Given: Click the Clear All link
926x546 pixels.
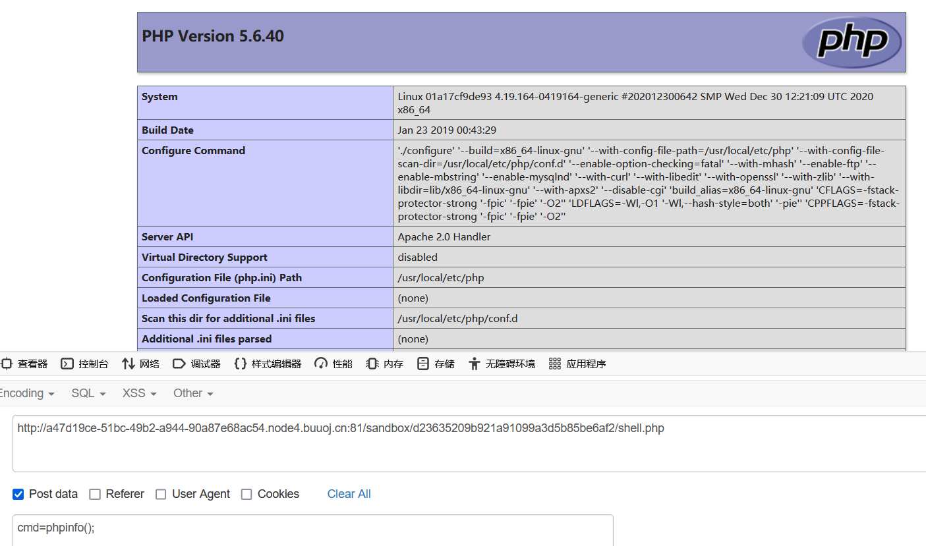Looking at the screenshot, I should [349, 494].
